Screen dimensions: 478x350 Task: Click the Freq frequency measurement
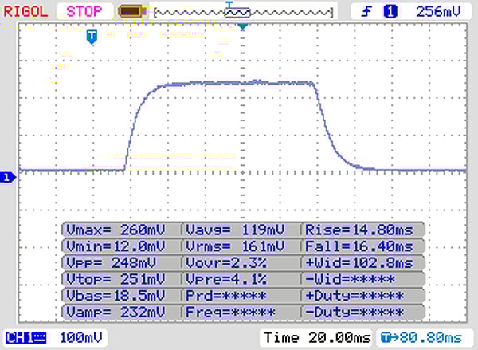click(x=231, y=312)
